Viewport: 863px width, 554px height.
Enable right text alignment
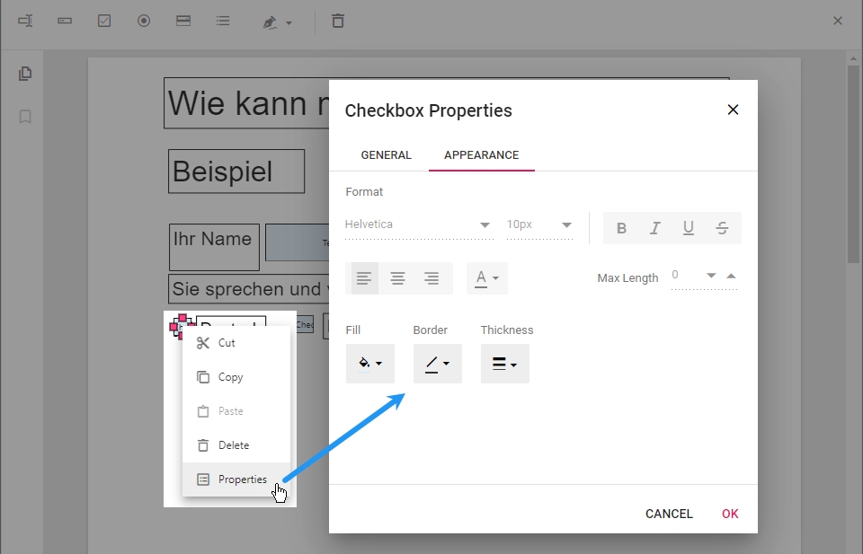431,277
